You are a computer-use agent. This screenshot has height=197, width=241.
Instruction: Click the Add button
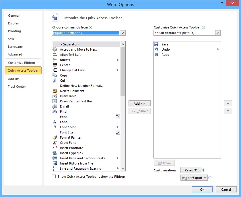[x=139, y=104]
